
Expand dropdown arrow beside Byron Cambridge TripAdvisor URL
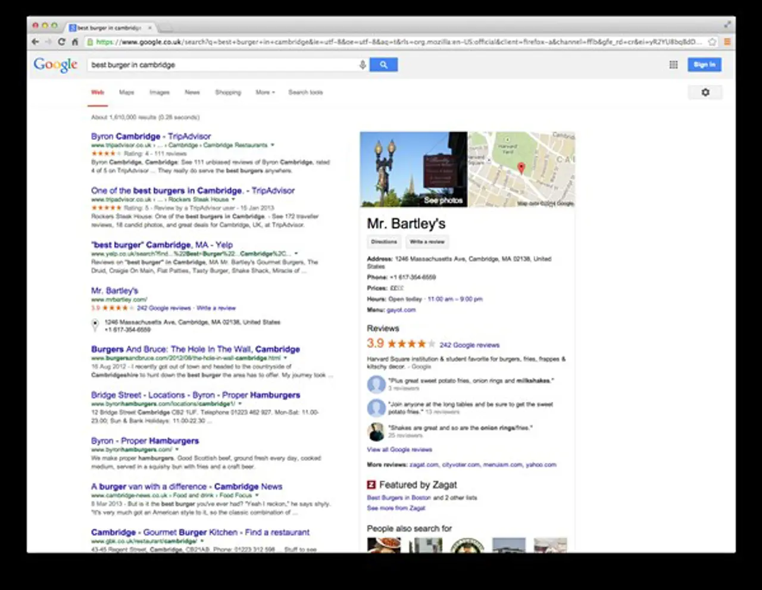273,145
